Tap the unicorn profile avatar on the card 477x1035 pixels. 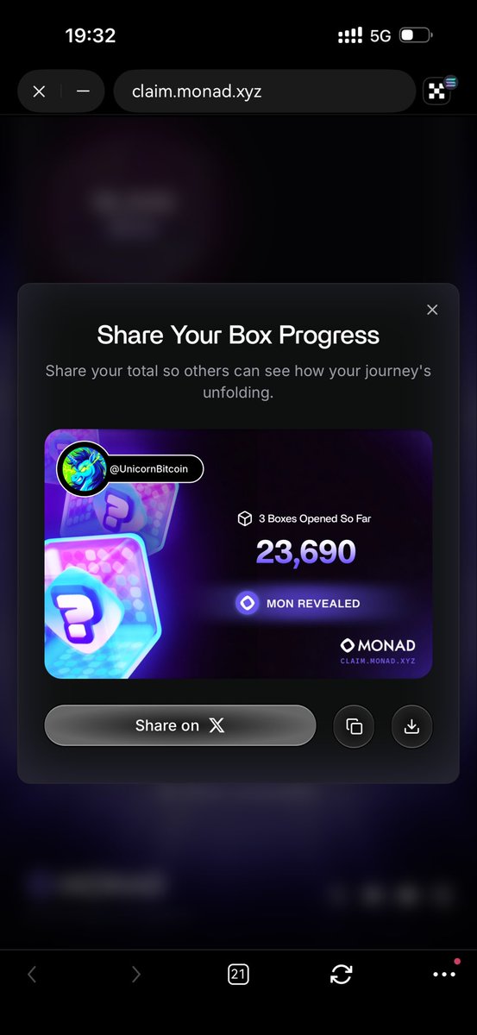pyautogui.click(x=82, y=470)
